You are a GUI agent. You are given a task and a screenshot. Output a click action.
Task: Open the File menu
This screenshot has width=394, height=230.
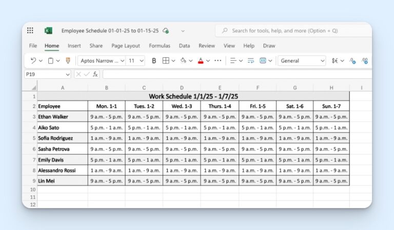pyautogui.click(x=33, y=46)
